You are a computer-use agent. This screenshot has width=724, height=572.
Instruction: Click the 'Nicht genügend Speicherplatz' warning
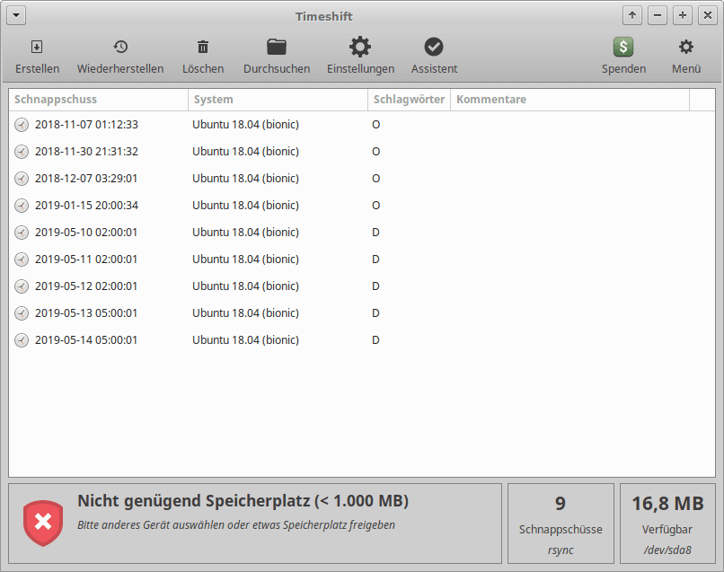[x=243, y=501]
